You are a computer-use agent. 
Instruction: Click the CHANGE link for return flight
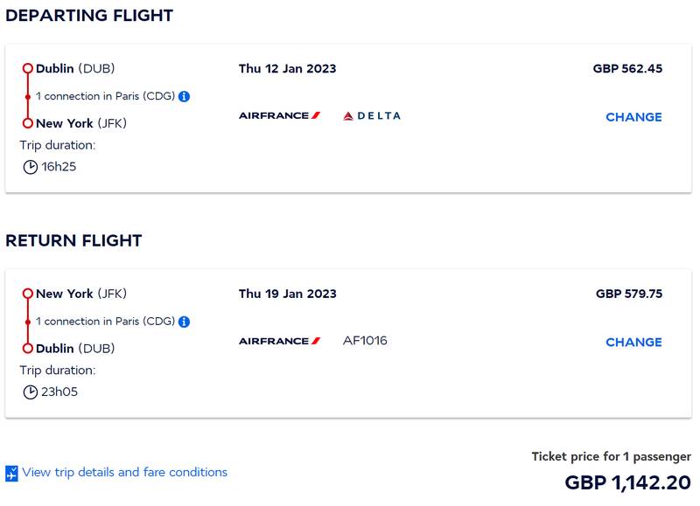click(633, 343)
